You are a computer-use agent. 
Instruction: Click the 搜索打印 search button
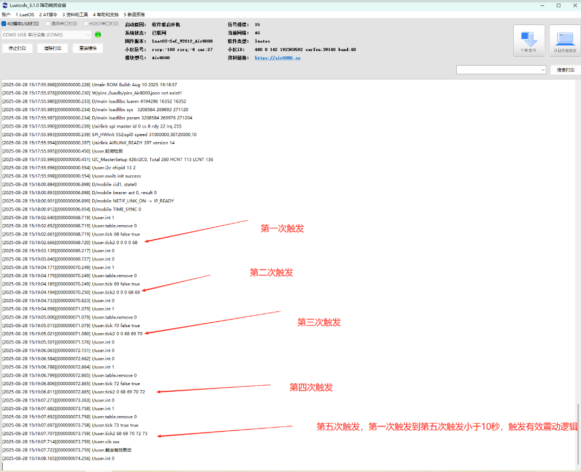pyautogui.click(x=567, y=69)
